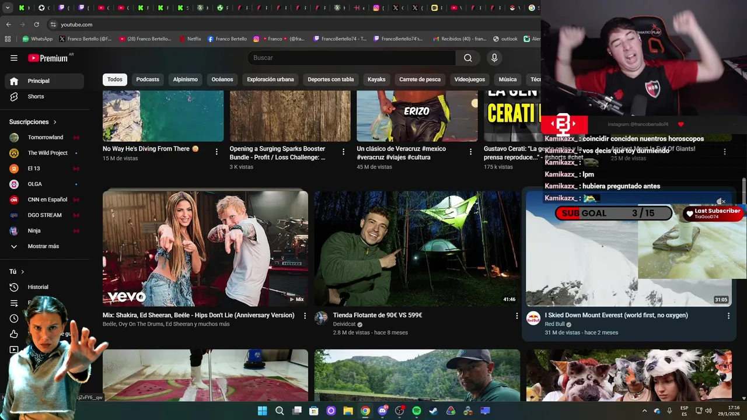
Task: Select the Océanos filter chip
Action: click(x=222, y=79)
